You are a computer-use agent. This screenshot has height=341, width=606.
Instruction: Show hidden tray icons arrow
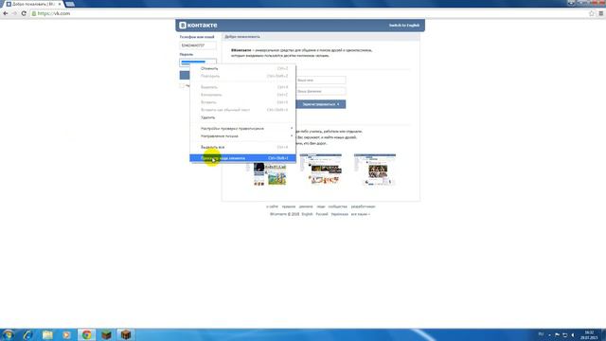point(549,335)
